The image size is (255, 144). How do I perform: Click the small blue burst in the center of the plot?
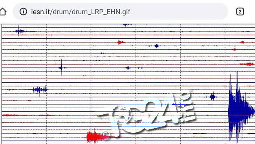pyautogui.click(x=128, y=68)
